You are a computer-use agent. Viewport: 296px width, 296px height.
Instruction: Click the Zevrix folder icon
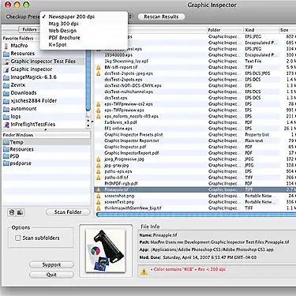[x=6, y=85]
